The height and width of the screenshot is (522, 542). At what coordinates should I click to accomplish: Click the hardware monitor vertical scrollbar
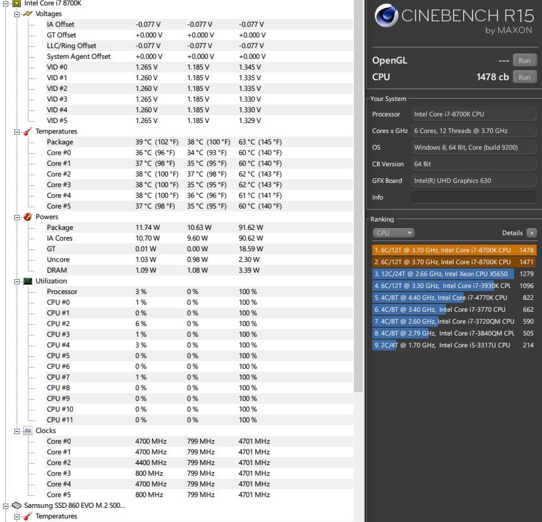click(358, 195)
